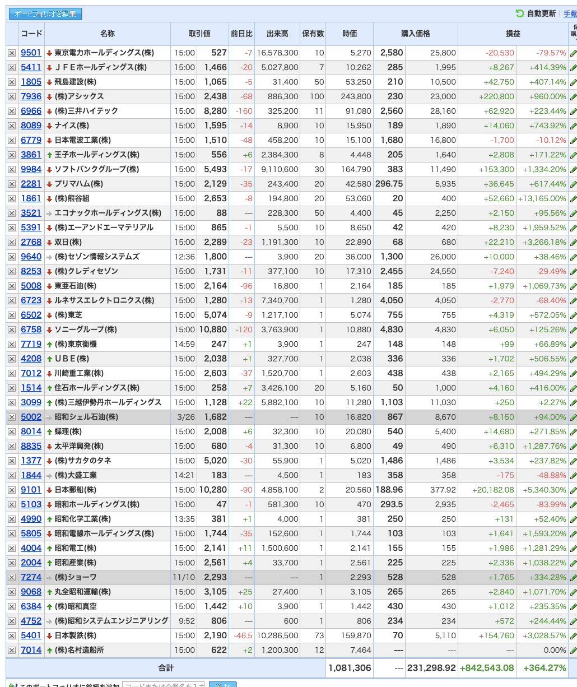Open stock code 6966 link
The height and width of the screenshot is (687, 577).
point(31,111)
